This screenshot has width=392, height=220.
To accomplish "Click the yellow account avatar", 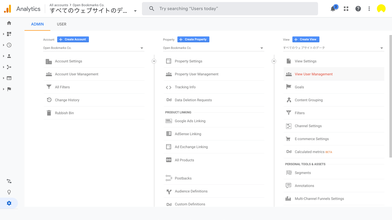I will pos(381,9).
